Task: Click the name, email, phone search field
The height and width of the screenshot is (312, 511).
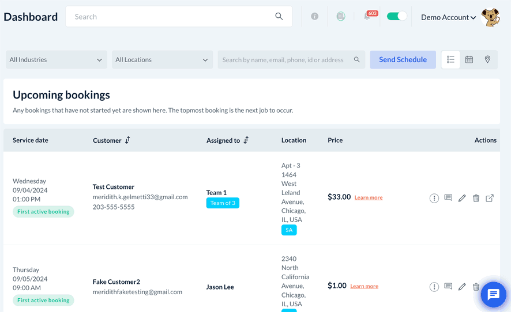Action: click(285, 60)
